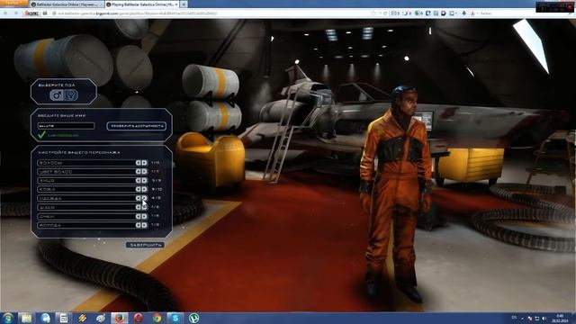576x324 pixels.
Task: Next option arrow for ОДЕЖДА
Action: (x=144, y=198)
